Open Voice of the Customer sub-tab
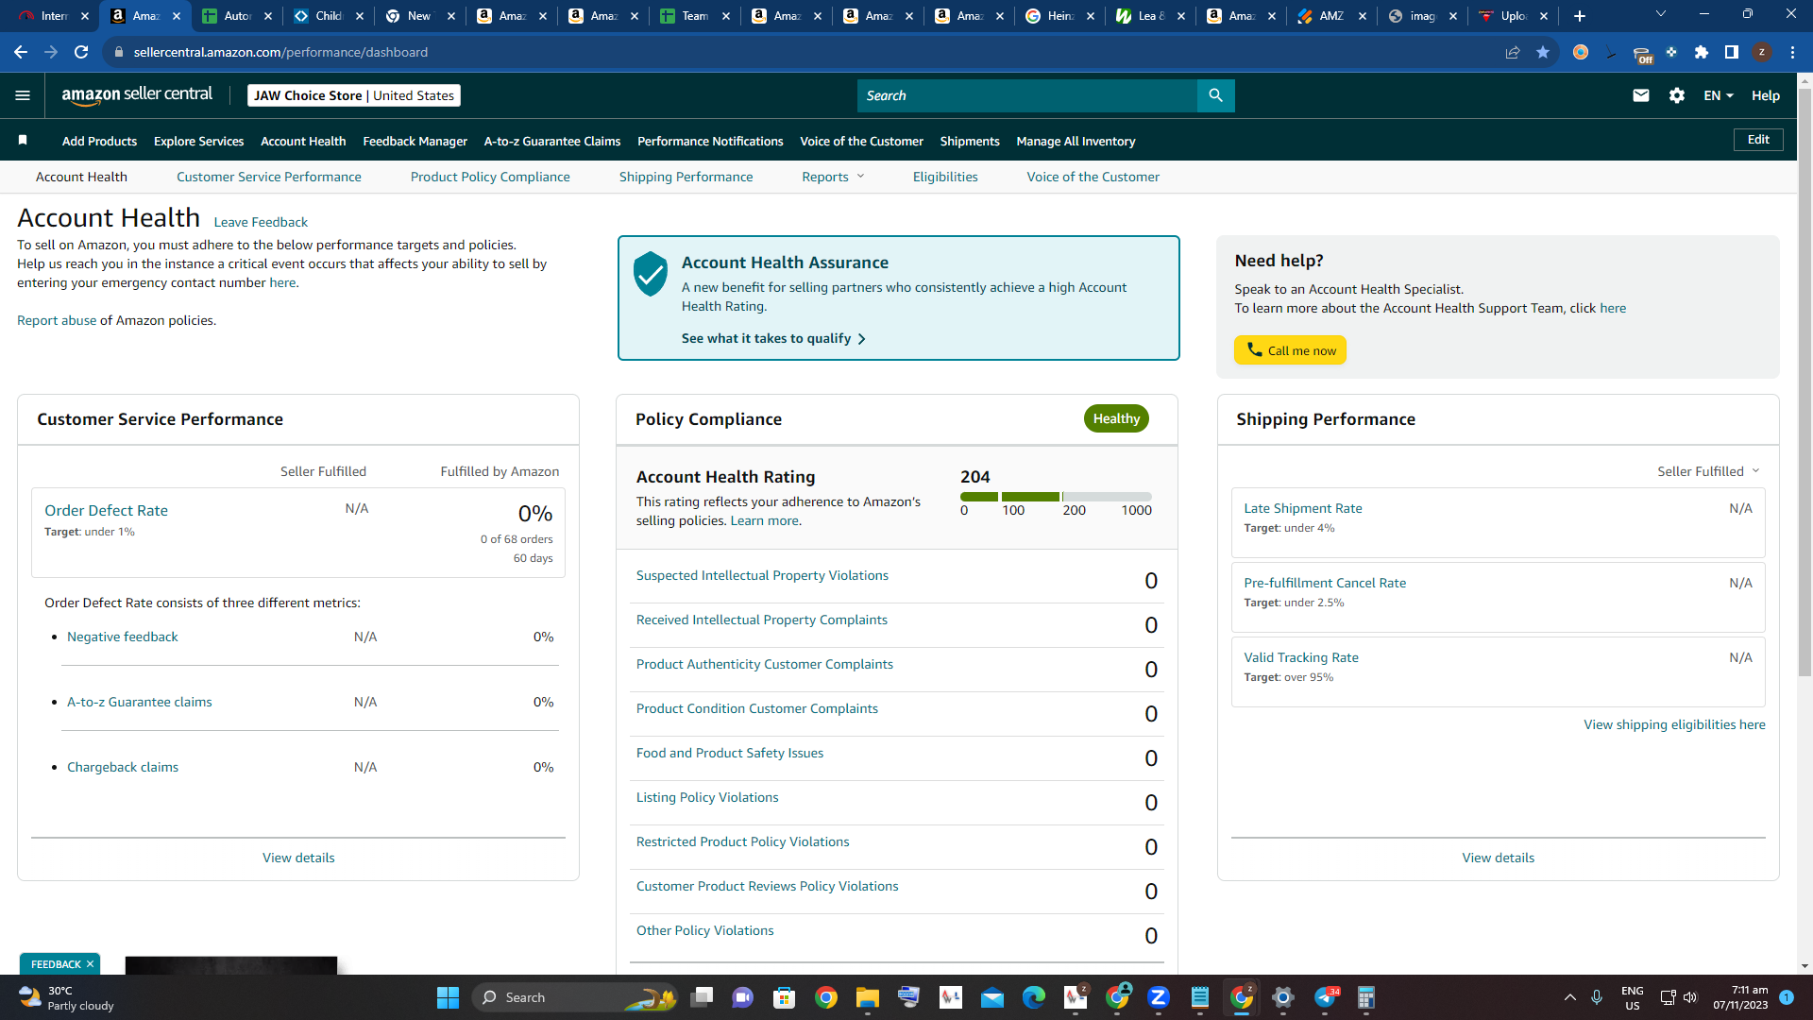 point(1093,177)
